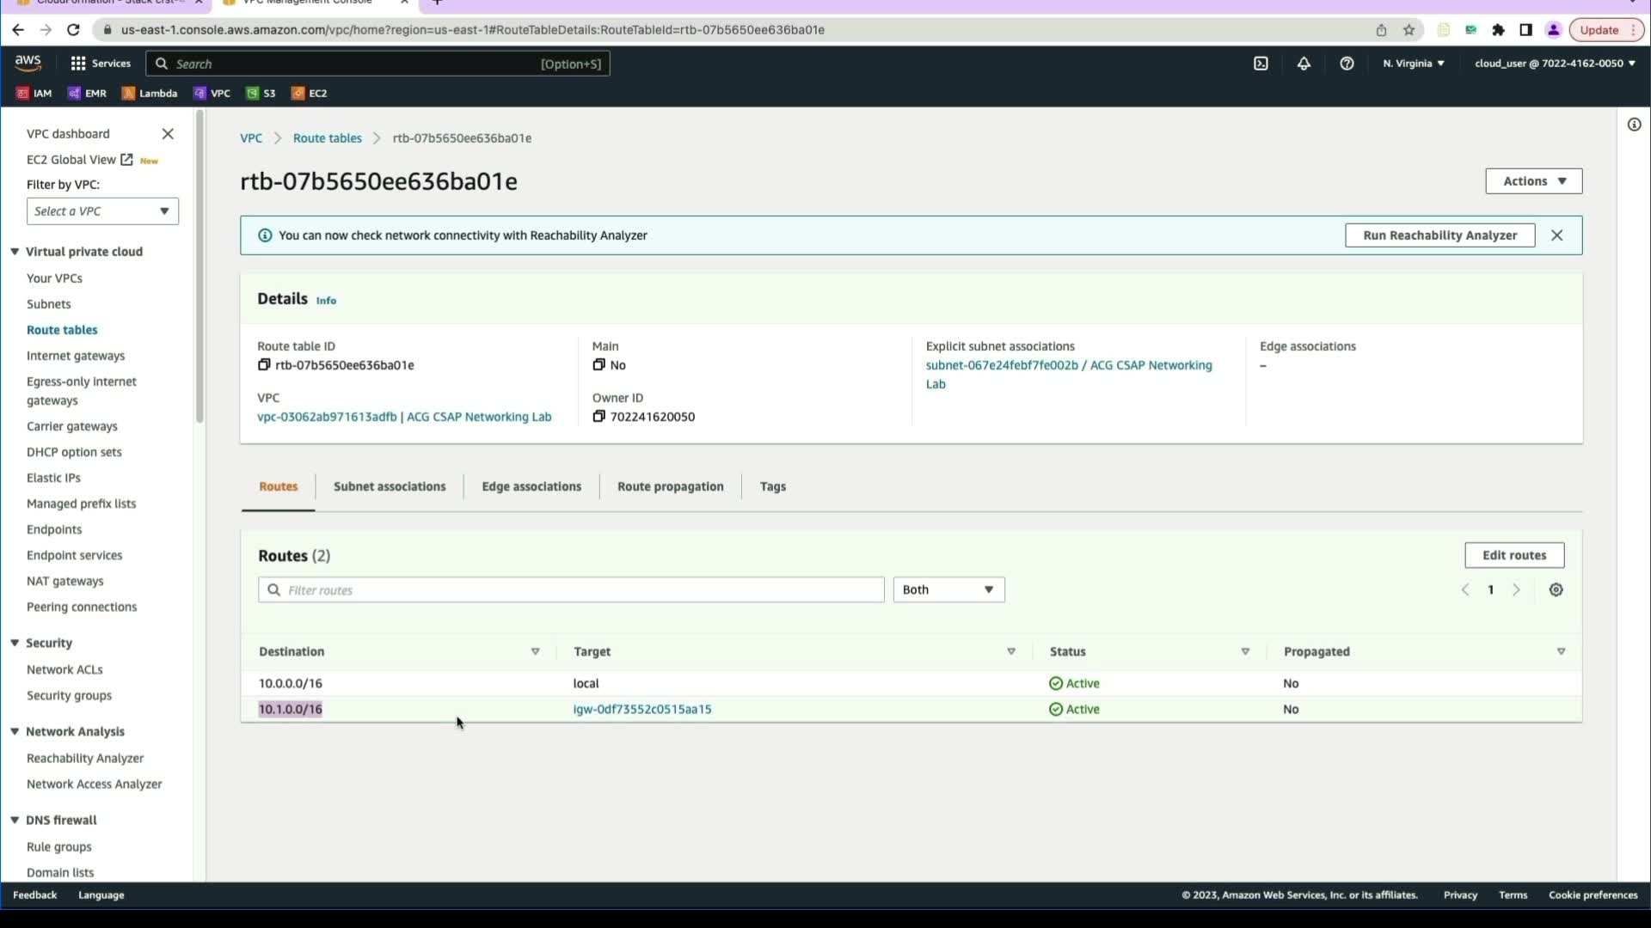The width and height of the screenshot is (1651, 928).
Task: Click the Edit routes button
Action: click(x=1513, y=555)
